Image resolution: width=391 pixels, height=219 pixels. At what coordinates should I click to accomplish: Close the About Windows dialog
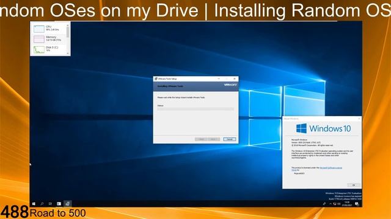click(359, 119)
